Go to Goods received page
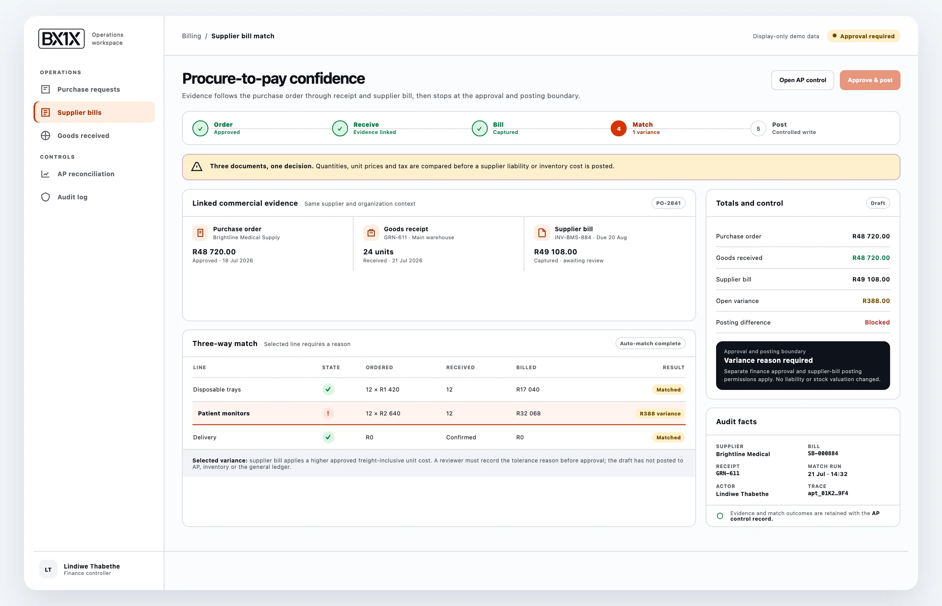The image size is (942, 606). (x=94, y=136)
